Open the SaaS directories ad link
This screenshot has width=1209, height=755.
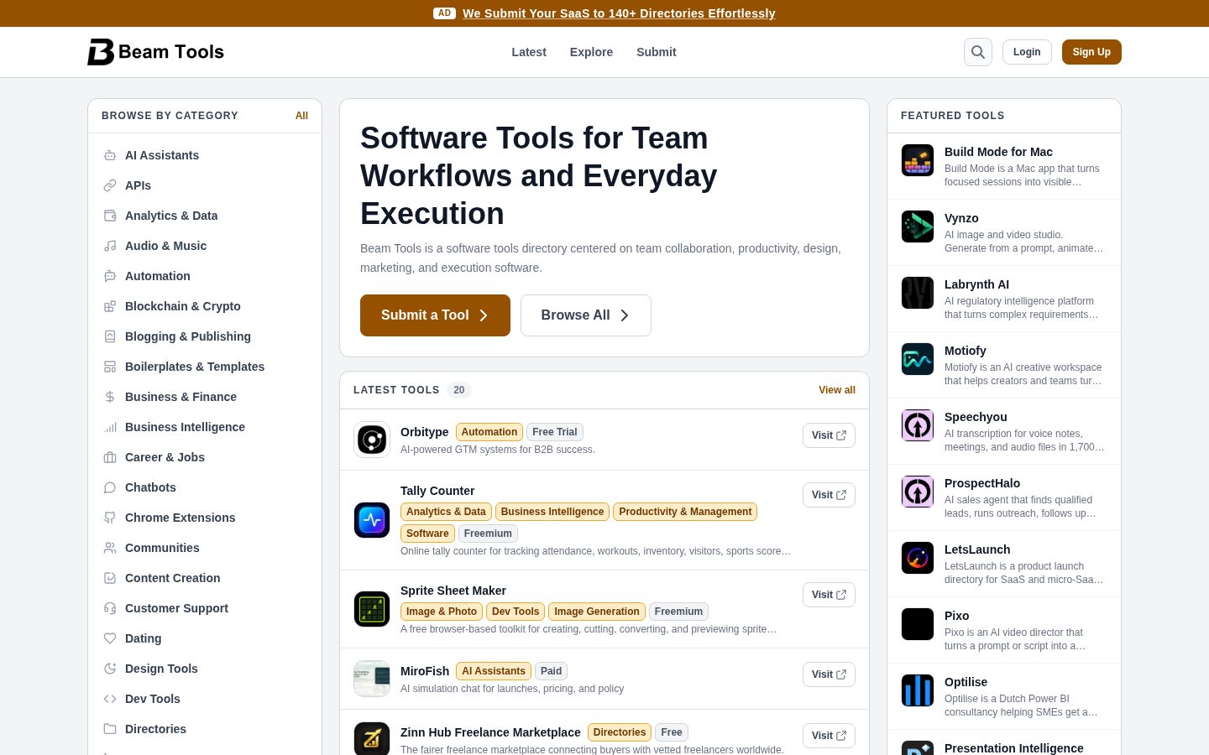click(619, 13)
